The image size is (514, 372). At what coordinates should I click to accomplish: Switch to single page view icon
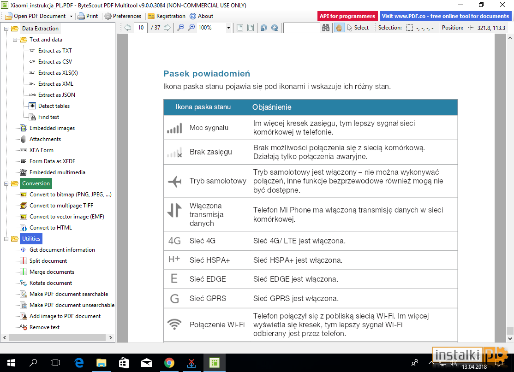[x=240, y=28]
